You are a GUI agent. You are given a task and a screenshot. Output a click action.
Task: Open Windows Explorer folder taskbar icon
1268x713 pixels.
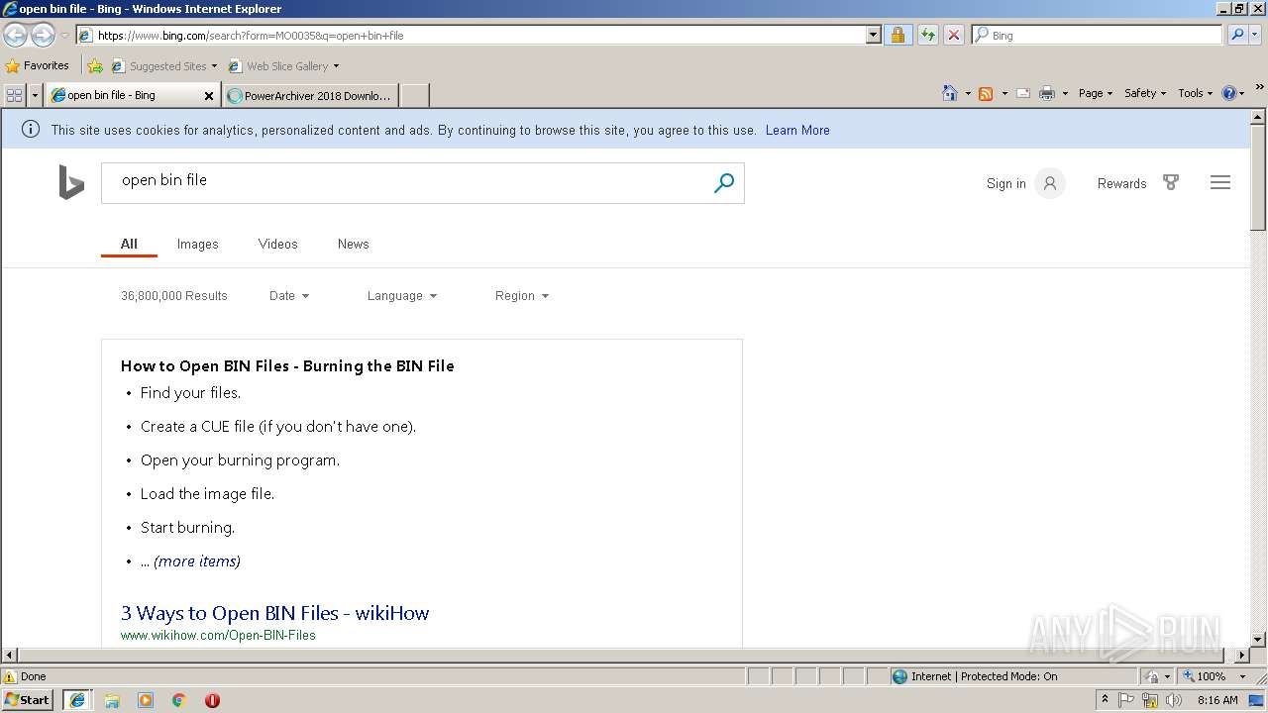(x=112, y=700)
